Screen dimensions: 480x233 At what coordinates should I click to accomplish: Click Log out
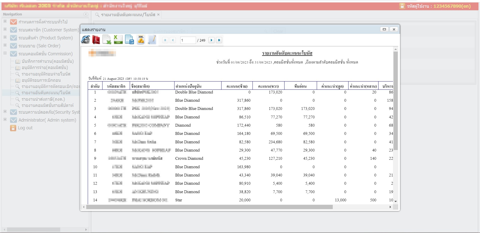tap(25, 128)
